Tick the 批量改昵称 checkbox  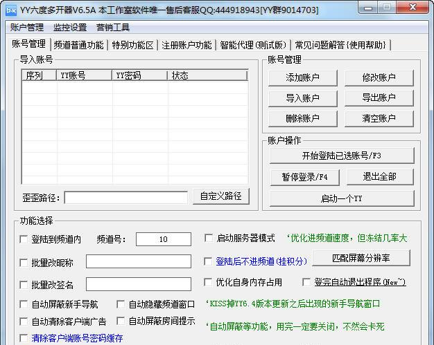[x=24, y=263]
